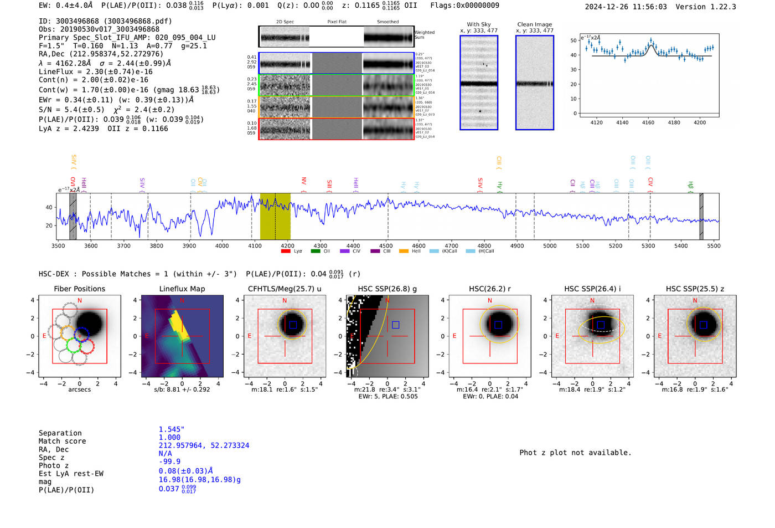Click the red Lyα legend swatch
775x528 pixels.
click(286, 251)
